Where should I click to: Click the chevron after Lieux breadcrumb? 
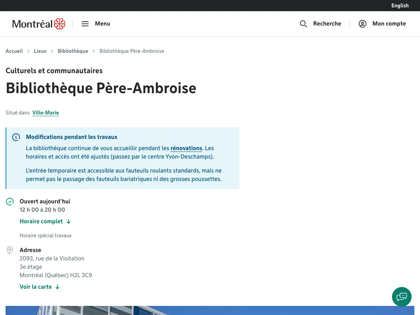(52, 51)
